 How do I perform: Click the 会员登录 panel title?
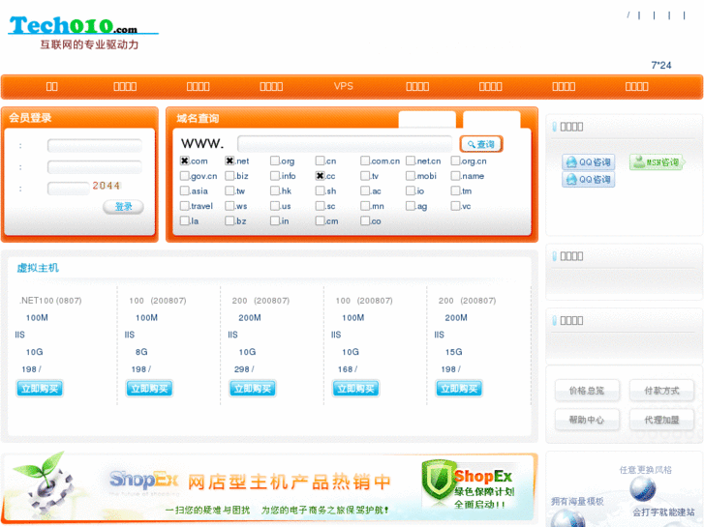click(30, 118)
